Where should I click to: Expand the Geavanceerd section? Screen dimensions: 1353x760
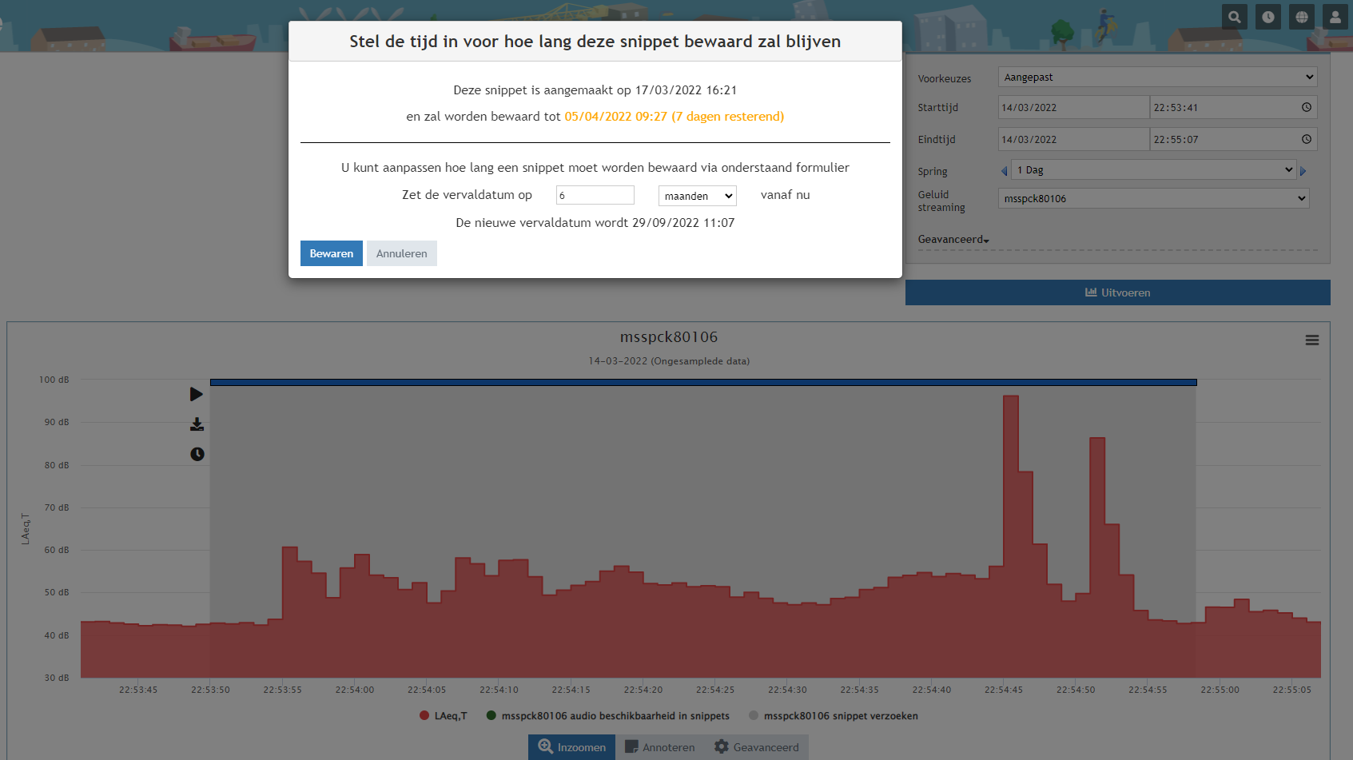click(953, 240)
